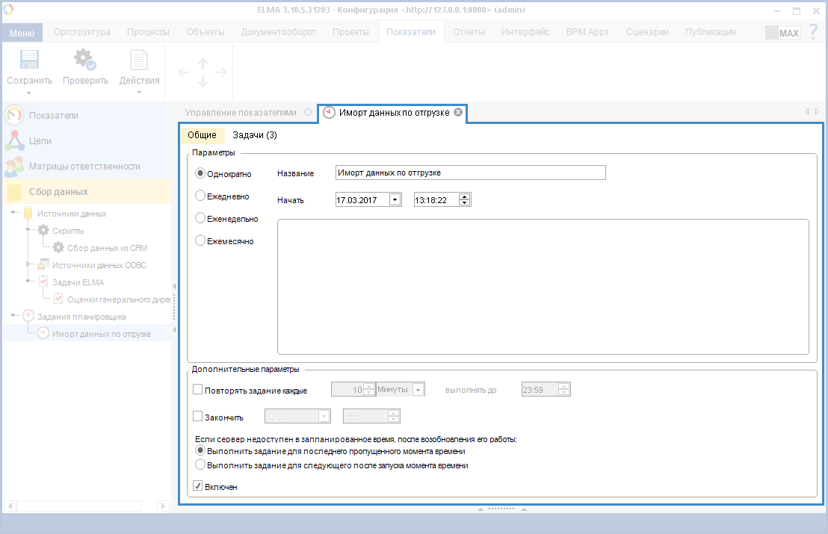Collapse the Задания планировщика tree node
Image resolution: width=828 pixels, height=534 pixels.
click(14, 317)
